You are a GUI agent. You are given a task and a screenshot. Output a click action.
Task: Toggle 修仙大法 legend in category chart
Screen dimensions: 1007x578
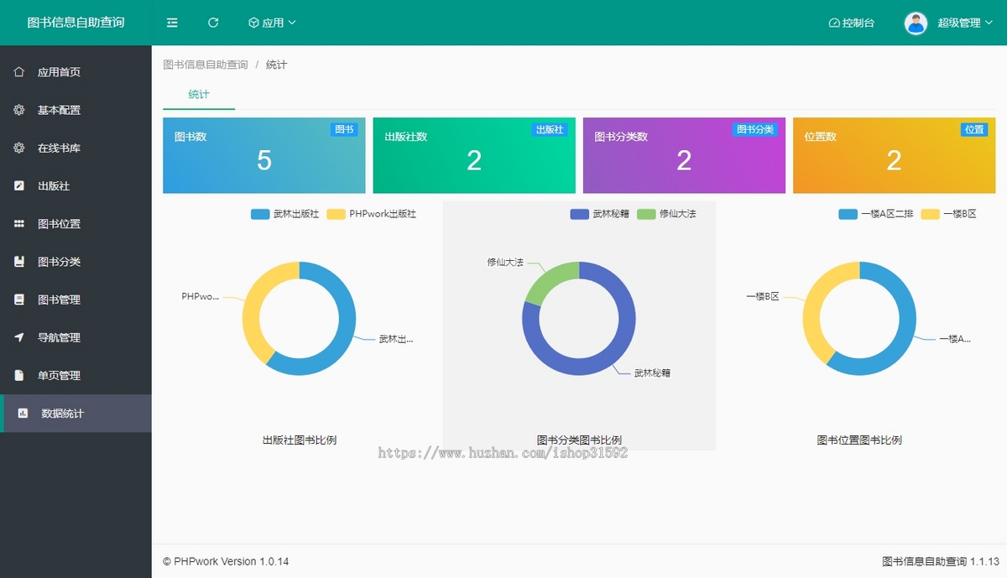pos(667,214)
